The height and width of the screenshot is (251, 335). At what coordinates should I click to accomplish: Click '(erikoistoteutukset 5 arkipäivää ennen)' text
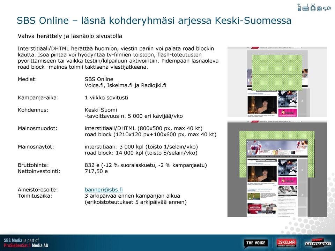(136, 202)
